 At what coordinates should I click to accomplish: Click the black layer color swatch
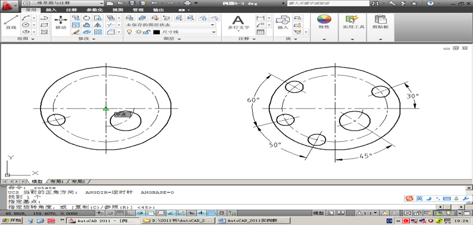tap(157, 32)
